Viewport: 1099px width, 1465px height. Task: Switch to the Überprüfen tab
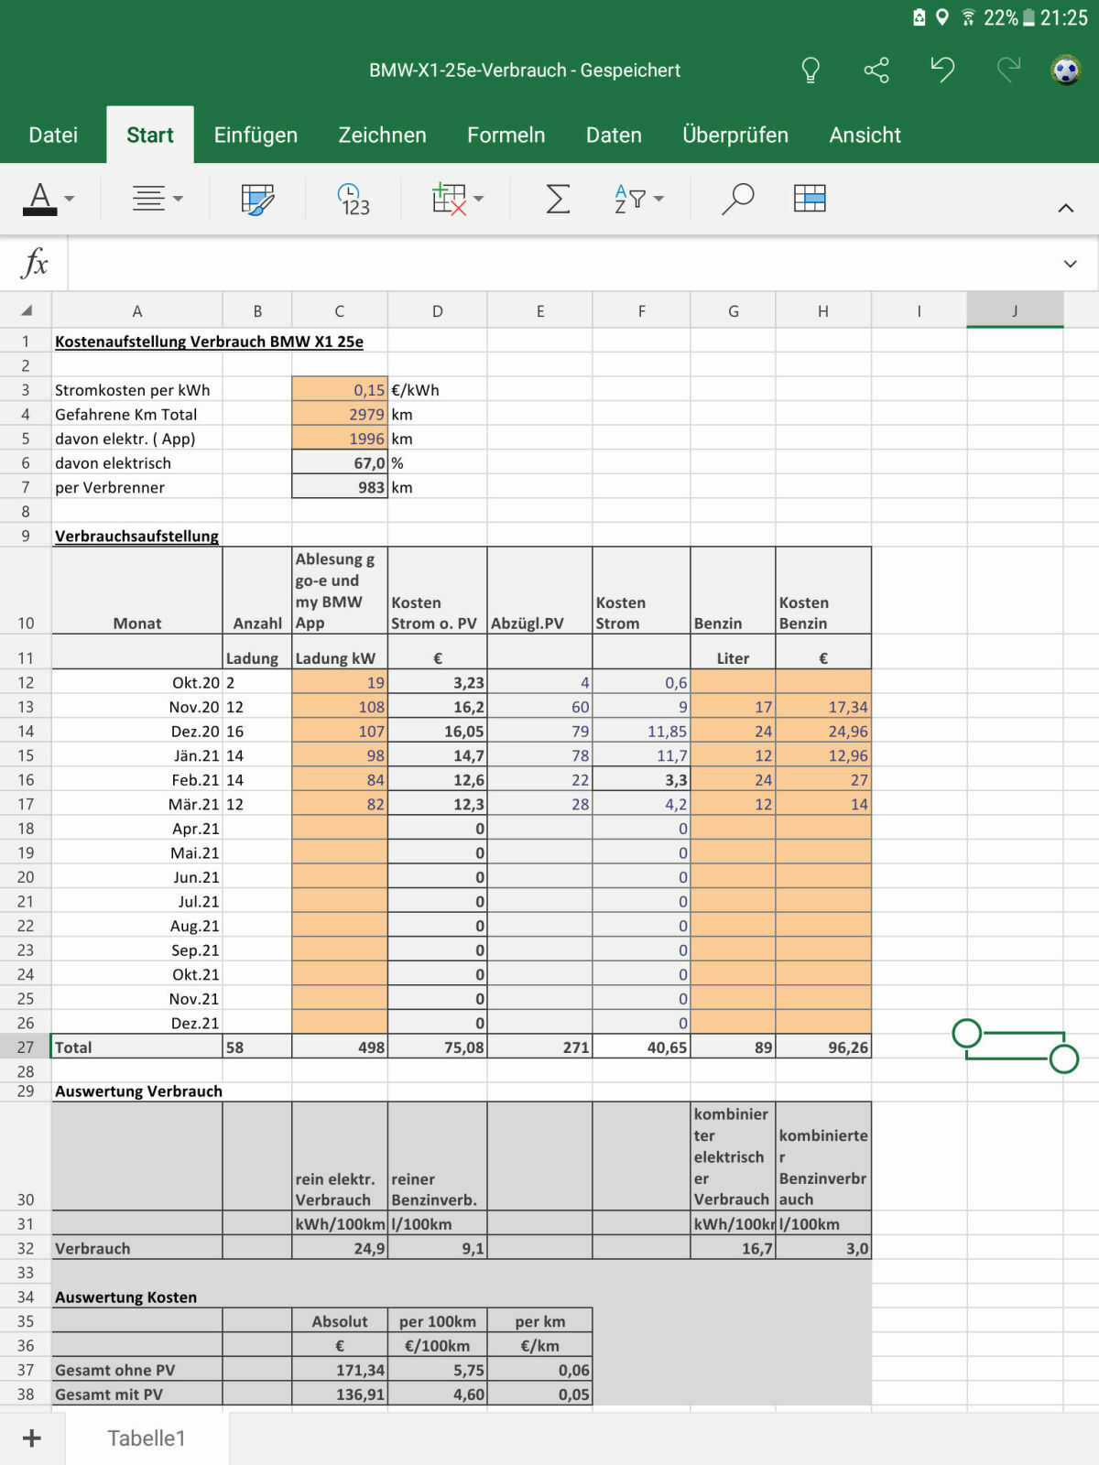click(x=735, y=136)
